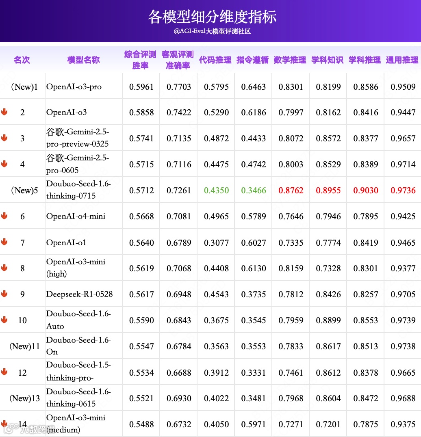421x437 pixels.
Task: Click the red down arrow beside rank 7
Action: click(x=4, y=242)
